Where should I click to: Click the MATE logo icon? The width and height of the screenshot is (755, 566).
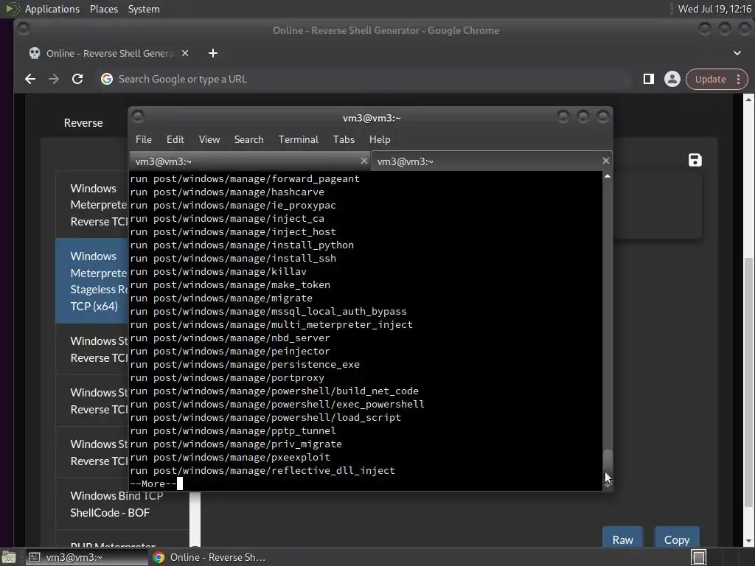tap(12, 9)
